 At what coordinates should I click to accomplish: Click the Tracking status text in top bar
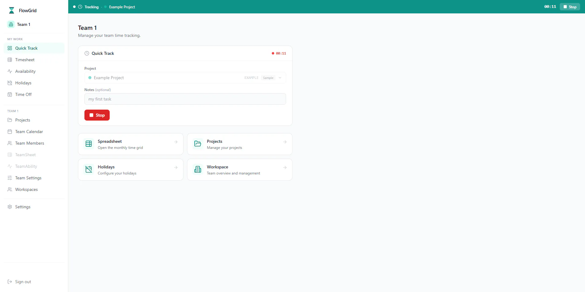click(x=91, y=7)
